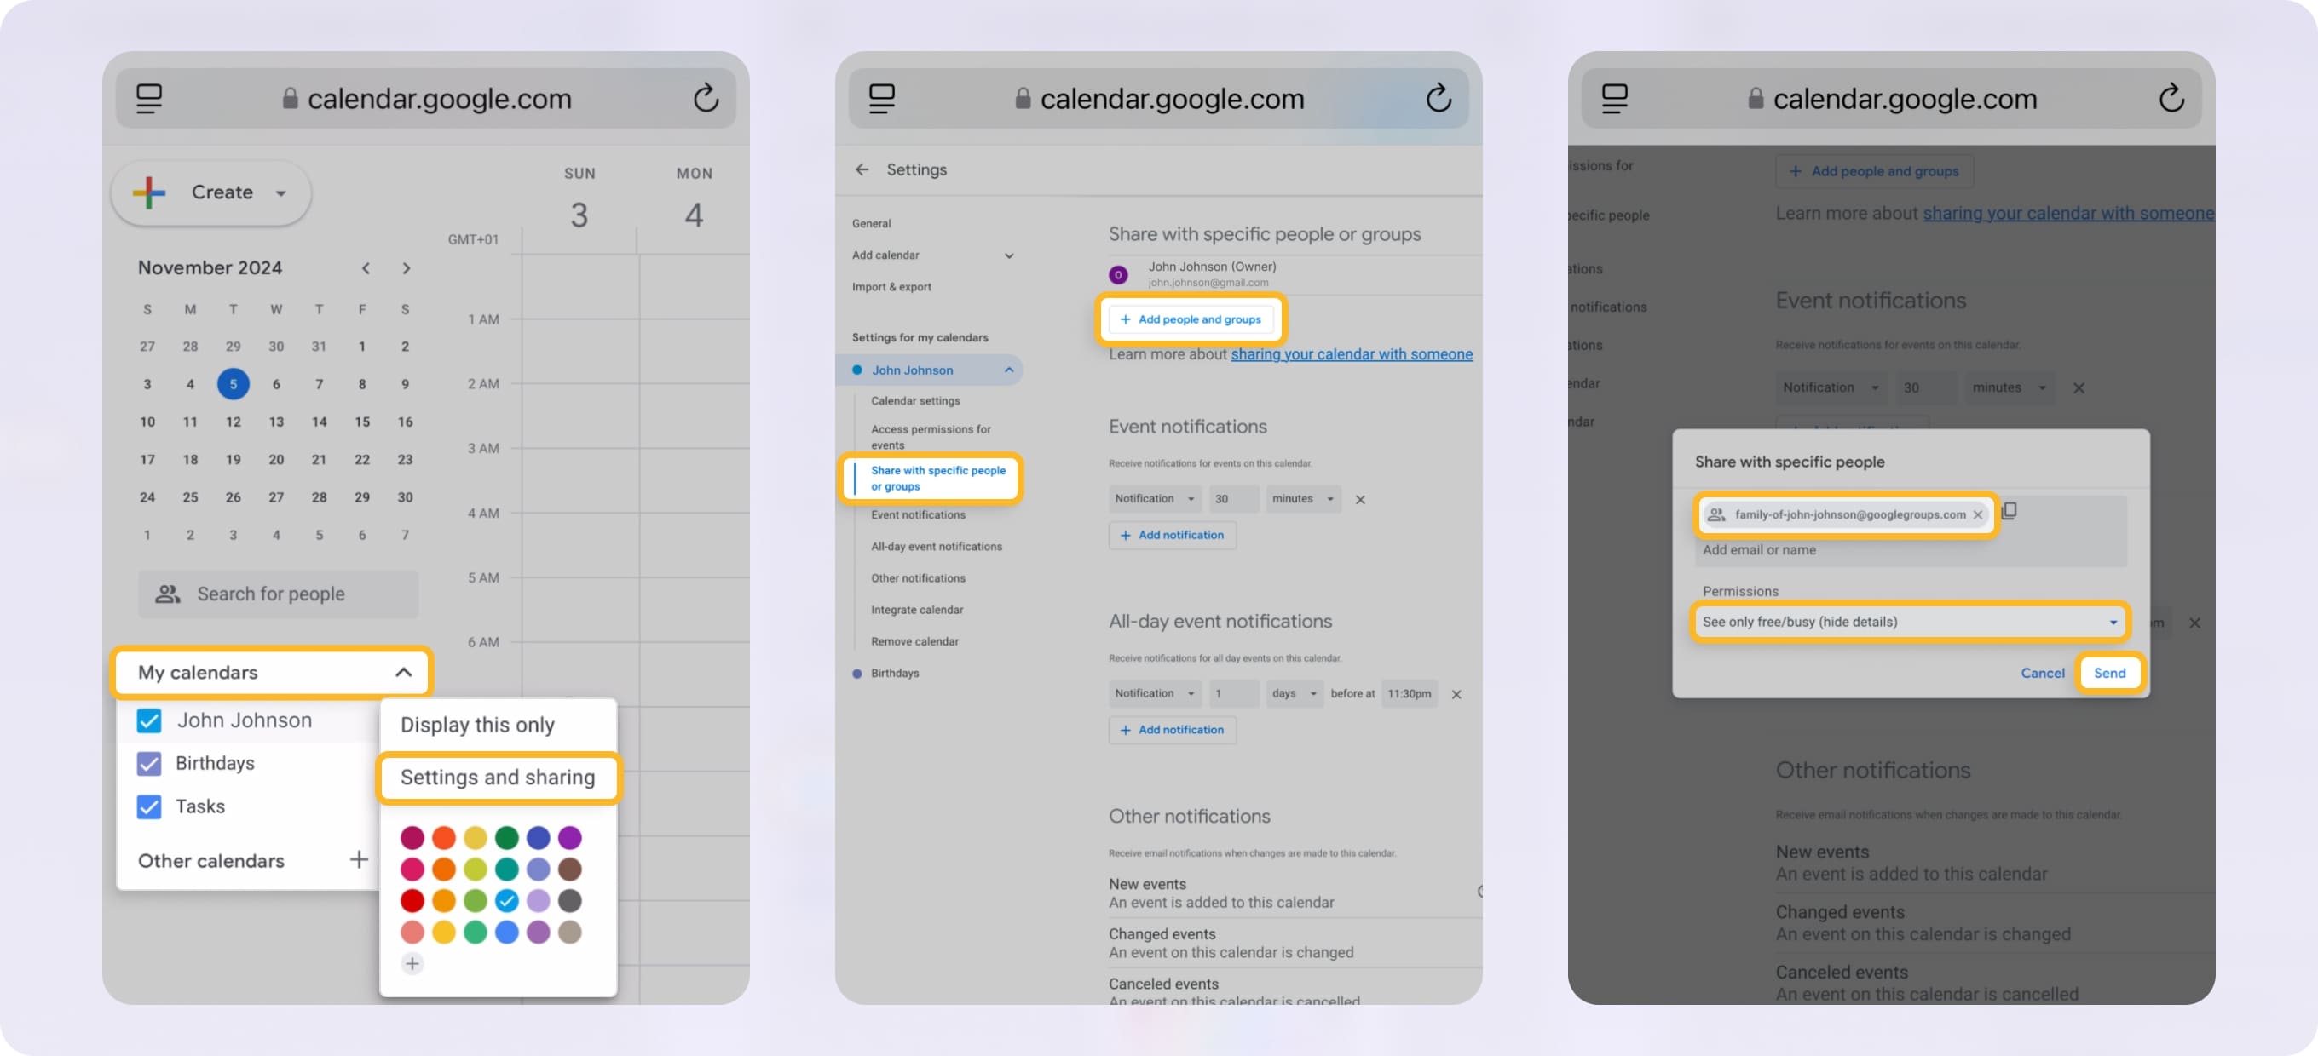2318x1056 pixels.
Task: Click back arrow next to Settings
Action: pyautogui.click(x=862, y=169)
